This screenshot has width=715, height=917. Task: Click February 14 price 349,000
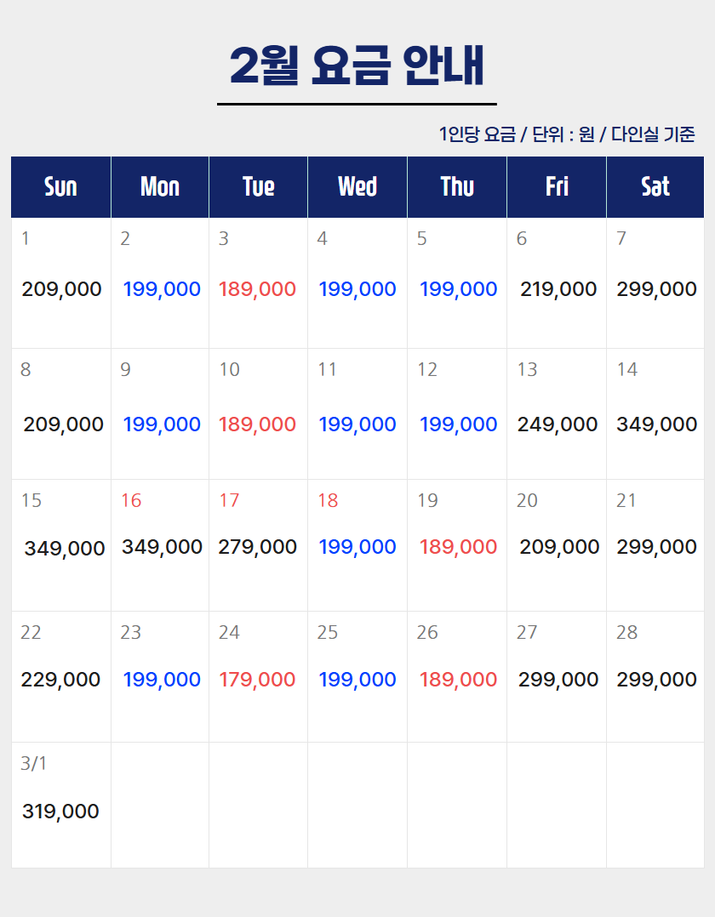pos(656,424)
